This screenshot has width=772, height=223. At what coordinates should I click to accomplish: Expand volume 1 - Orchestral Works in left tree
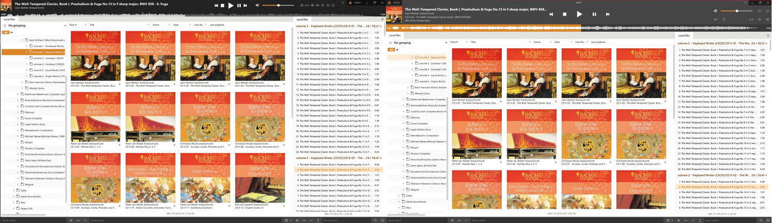pyautogui.click(x=27, y=46)
